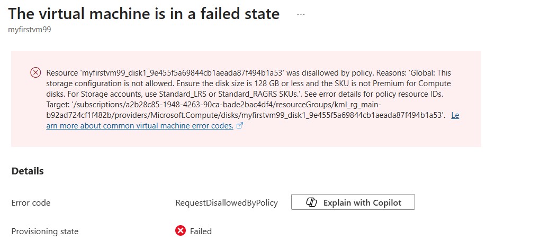The height and width of the screenshot is (250, 549).
Task: Click the Copilot logo inside Explain button
Action: (311, 202)
